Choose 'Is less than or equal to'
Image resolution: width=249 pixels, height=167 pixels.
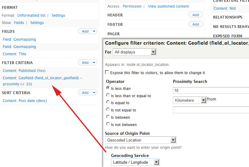pos(108,96)
